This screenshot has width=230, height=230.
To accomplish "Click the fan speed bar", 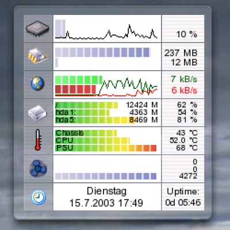I will pos(106,176).
